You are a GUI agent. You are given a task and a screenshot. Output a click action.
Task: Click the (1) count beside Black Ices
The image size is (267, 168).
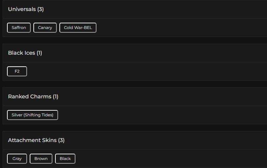(x=39, y=53)
